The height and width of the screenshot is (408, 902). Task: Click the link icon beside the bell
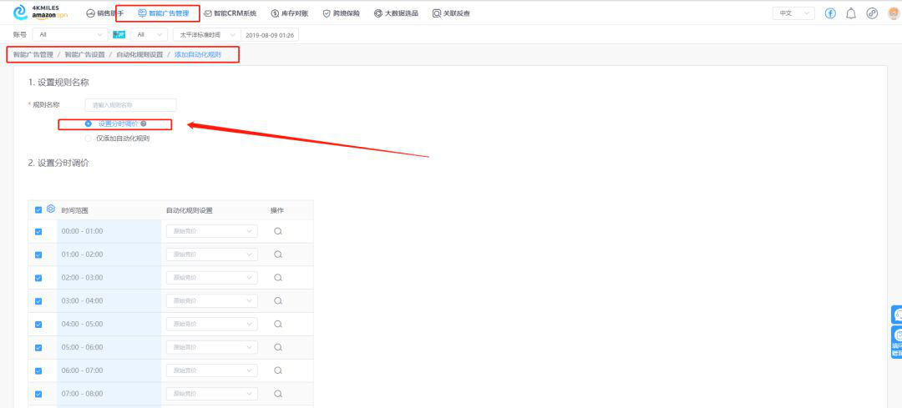[x=872, y=13]
